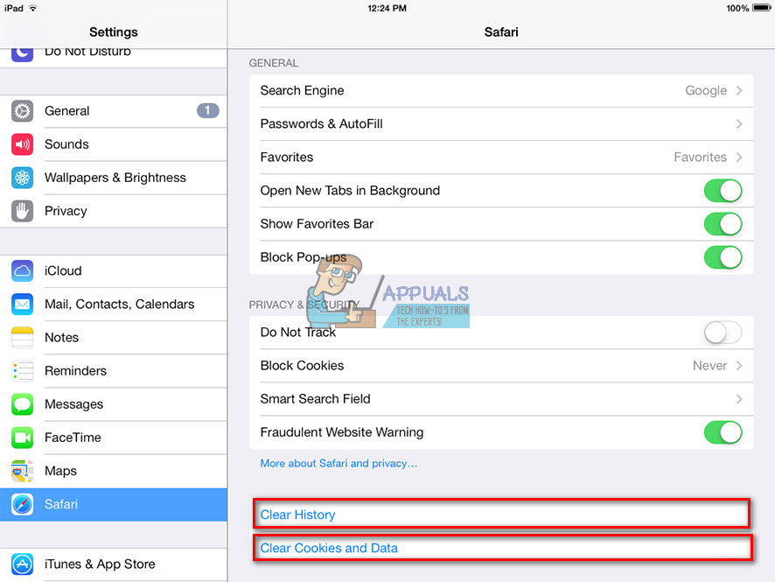Open Search Engine chevron next to Google
Image resolution: width=775 pixels, height=582 pixels.
click(x=739, y=90)
